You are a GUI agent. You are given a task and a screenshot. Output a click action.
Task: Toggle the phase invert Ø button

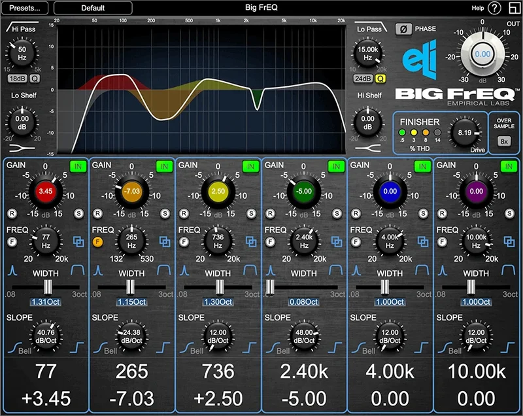click(x=403, y=29)
